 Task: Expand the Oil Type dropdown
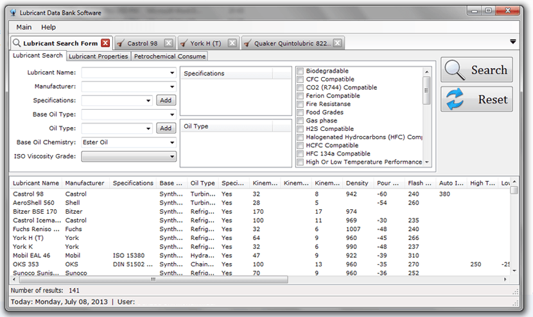(x=148, y=128)
